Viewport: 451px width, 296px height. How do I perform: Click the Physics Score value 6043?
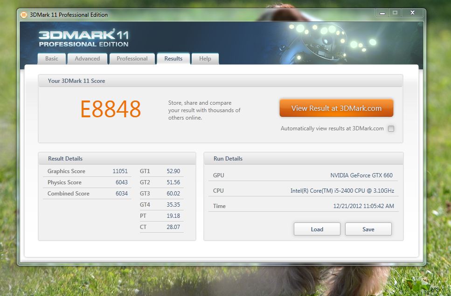coord(122,182)
